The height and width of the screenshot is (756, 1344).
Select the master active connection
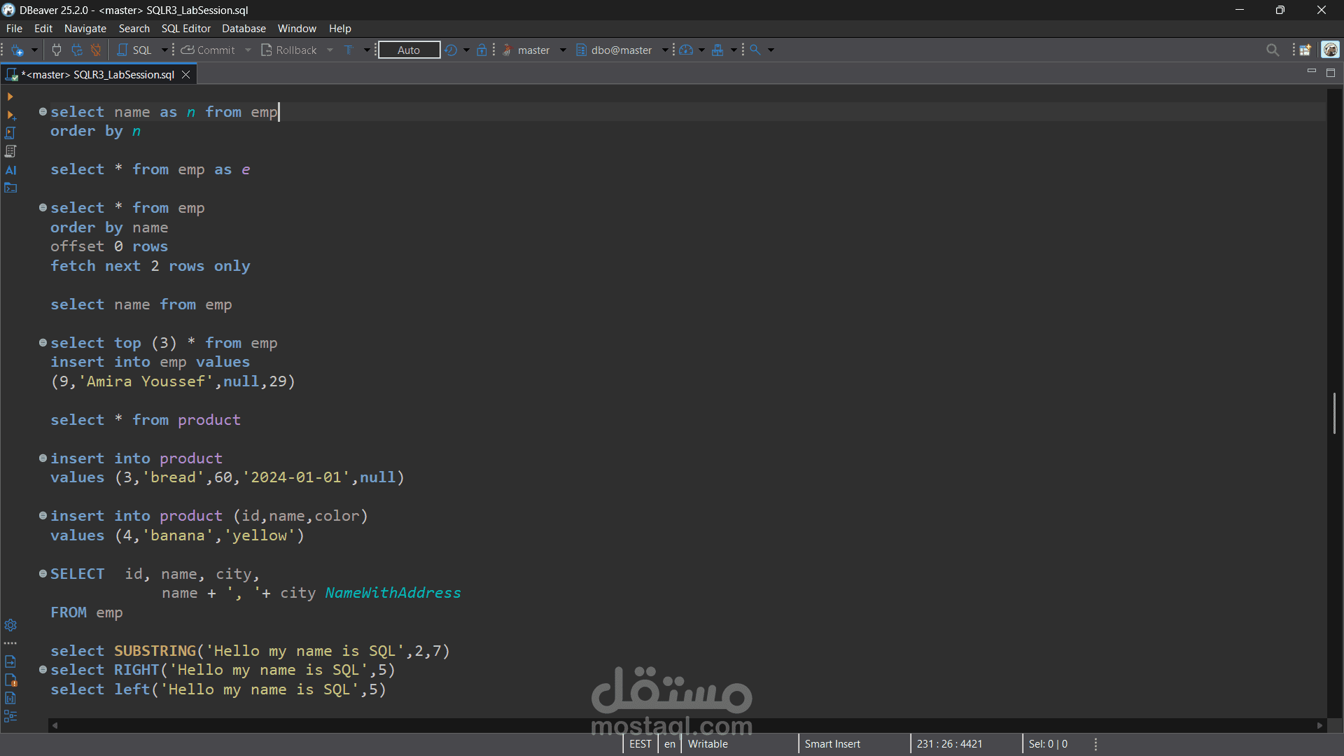point(526,50)
